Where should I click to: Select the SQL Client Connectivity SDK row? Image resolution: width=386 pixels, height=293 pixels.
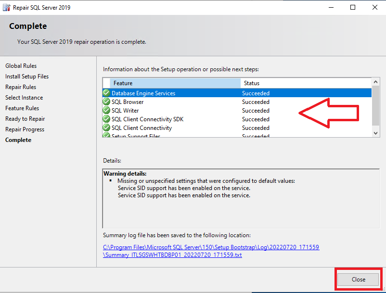237,119
